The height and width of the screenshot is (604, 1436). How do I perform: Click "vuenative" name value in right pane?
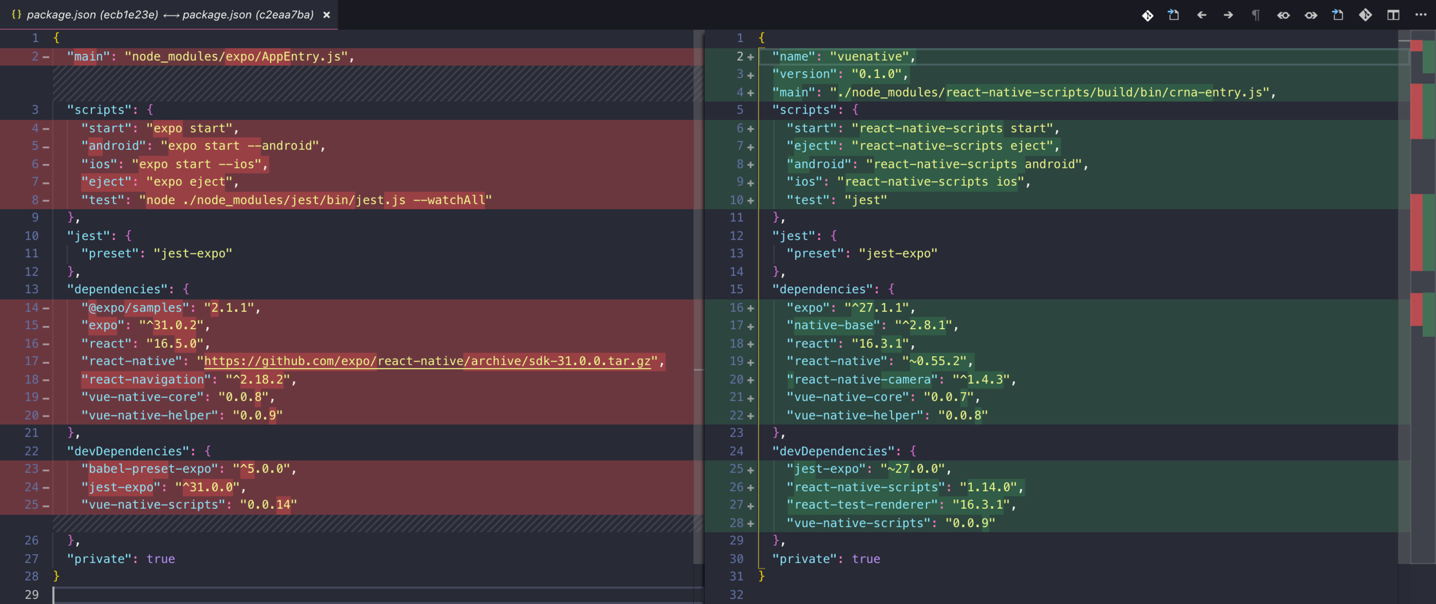[870, 56]
